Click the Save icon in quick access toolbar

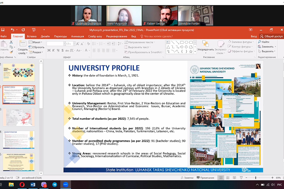(3, 30)
